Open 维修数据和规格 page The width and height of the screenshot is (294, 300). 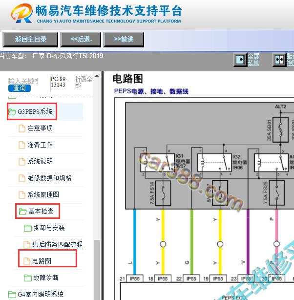[x=49, y=178]
